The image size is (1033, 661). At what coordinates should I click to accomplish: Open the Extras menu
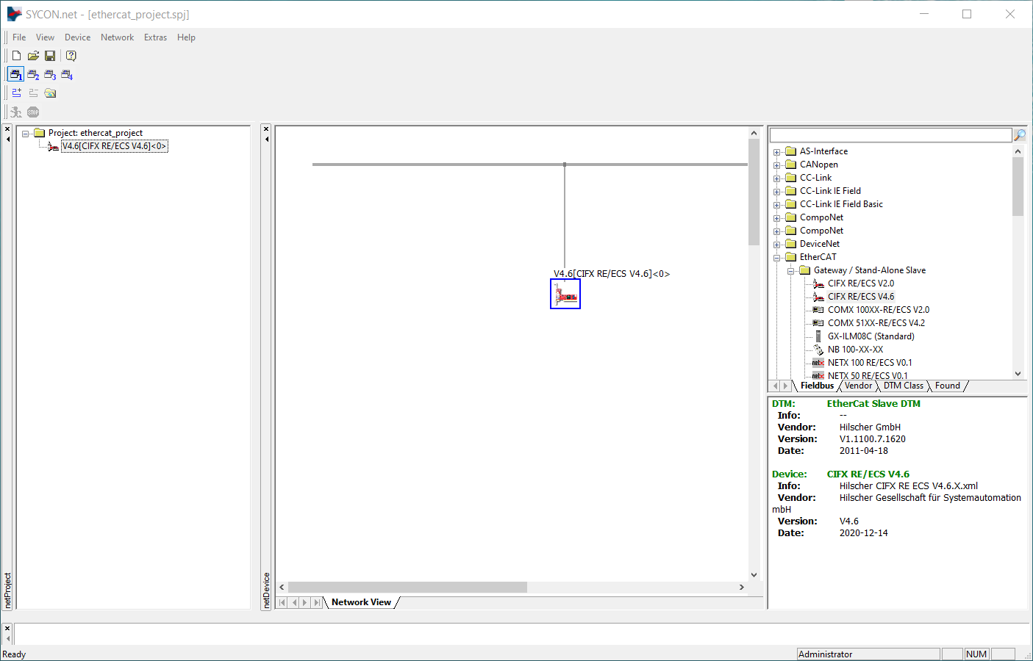(x=155, y=37)
